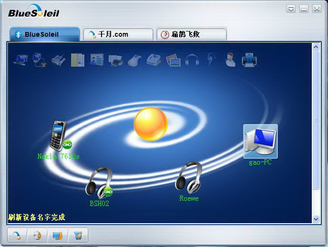Click the Bluetooth headphones service icon in toolbar
This screenshot has height=247, width=328.
click(192, 60)
